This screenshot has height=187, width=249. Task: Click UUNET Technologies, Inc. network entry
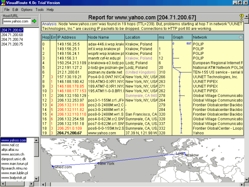215,77
